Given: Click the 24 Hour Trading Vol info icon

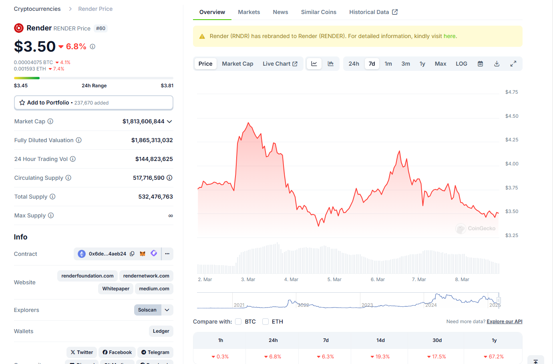Looking at the screenshot, I should [73, 159].
